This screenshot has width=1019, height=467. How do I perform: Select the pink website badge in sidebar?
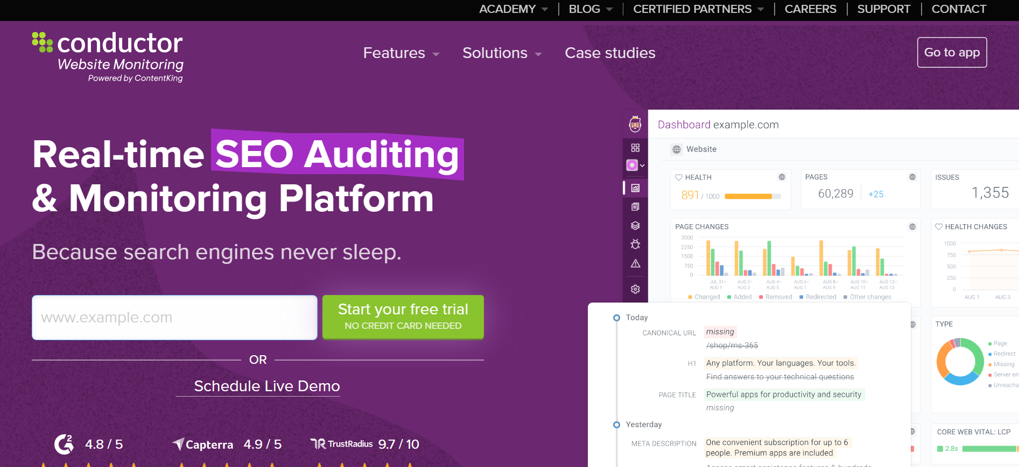click(632, 165)
